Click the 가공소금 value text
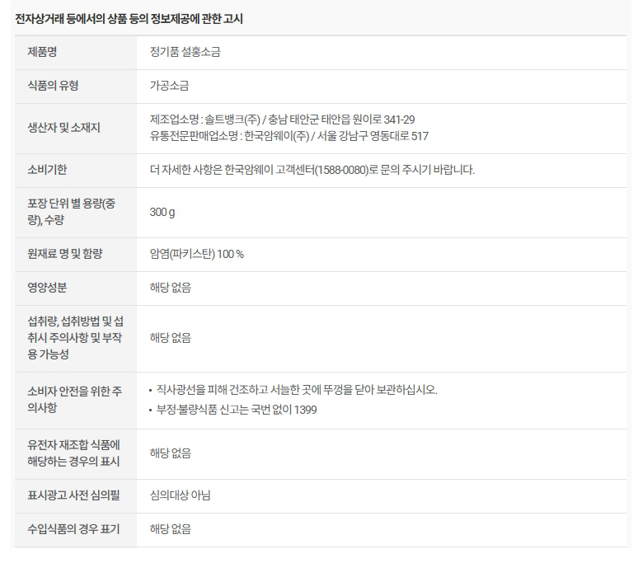The height and width of the screenshot is (563, 643). coord(169,86)
